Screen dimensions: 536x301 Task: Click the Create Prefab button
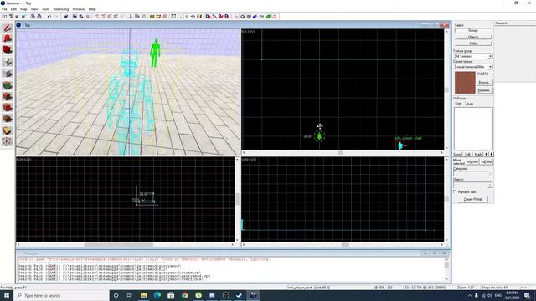473,199
